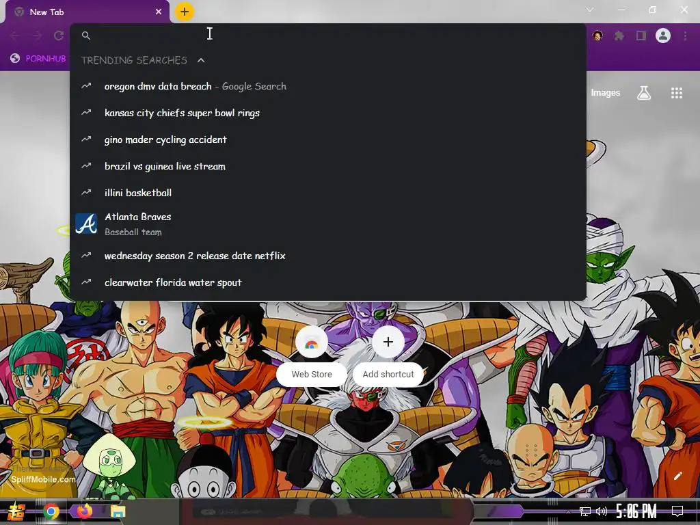Screen dimensions: 700x525
Task: Open the Chrome three-dot menu
Action: click(x=685, y=36)
